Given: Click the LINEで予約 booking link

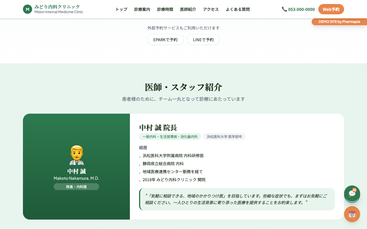Looking at the screenshot, I should coord(203,40).
